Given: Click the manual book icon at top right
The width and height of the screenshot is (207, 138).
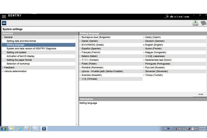Looking at the screenshot, I should coord(203,23).
